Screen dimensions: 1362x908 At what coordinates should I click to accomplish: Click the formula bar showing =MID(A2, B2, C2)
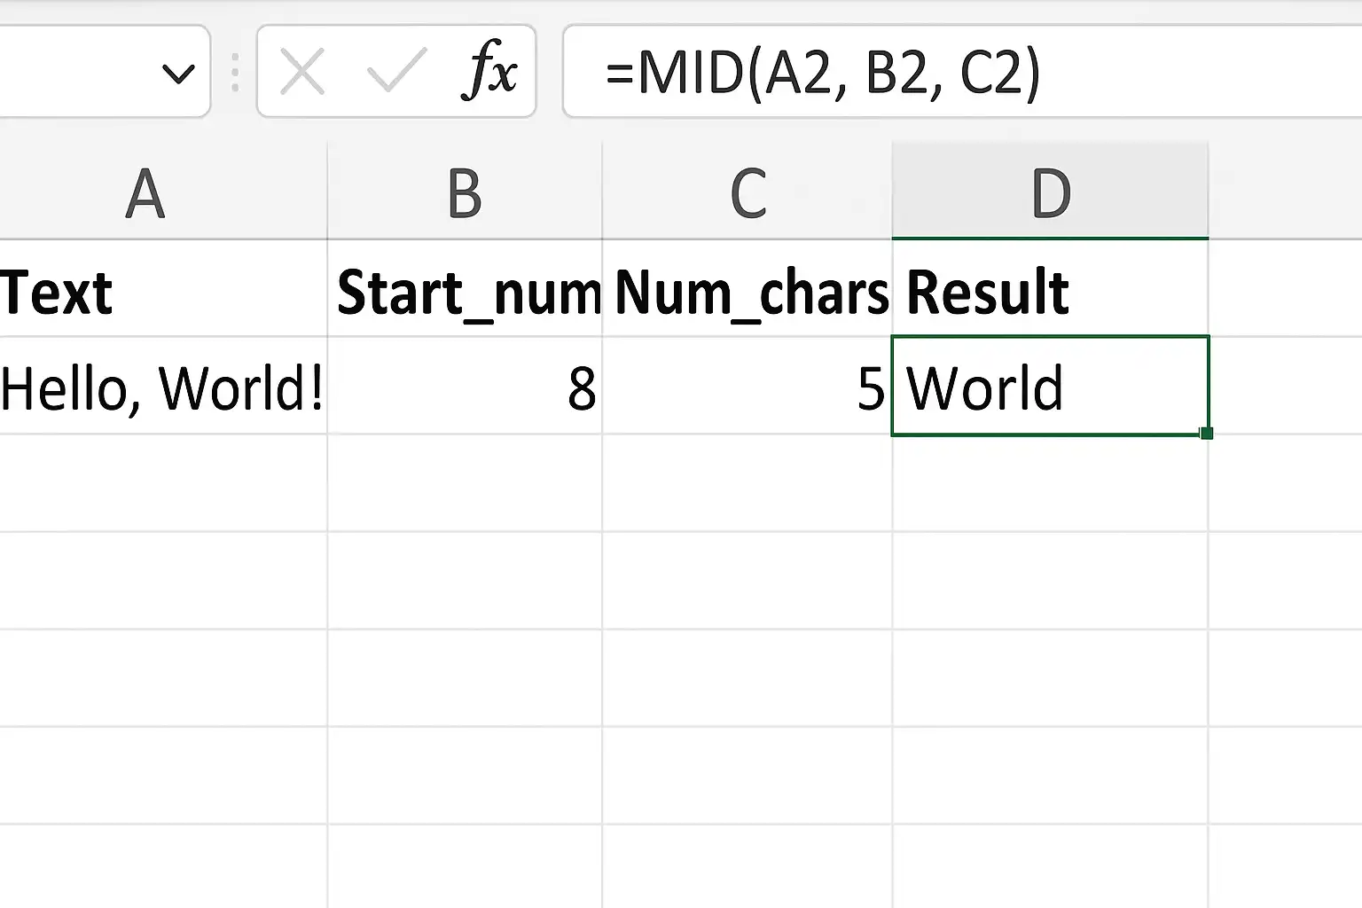962,72
